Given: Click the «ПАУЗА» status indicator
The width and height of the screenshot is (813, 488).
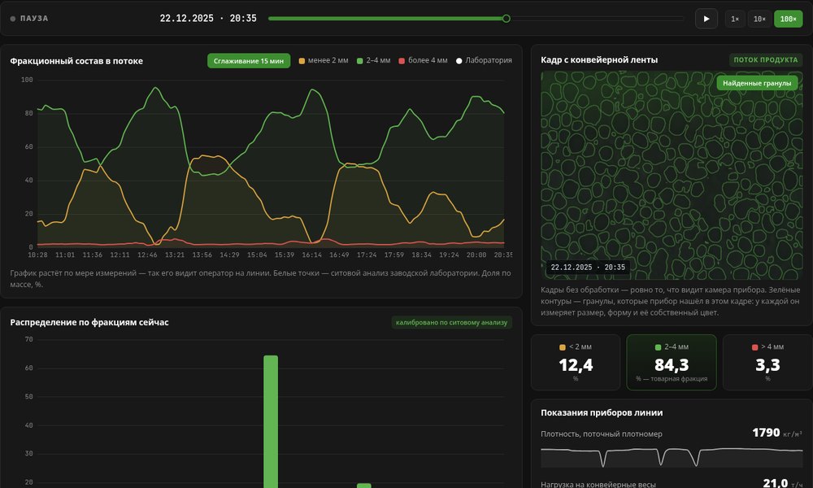Looking at the screenshot, I should 29,19.
